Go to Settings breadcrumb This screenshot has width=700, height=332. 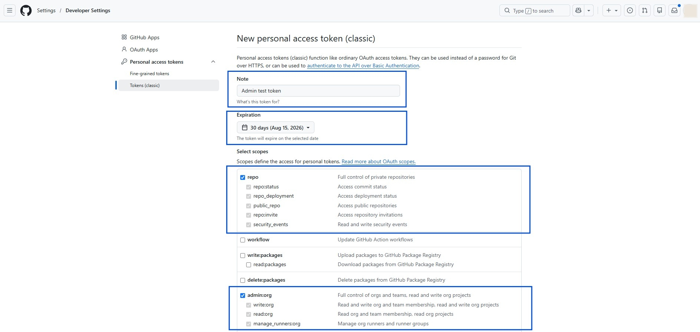coord(46,10)
